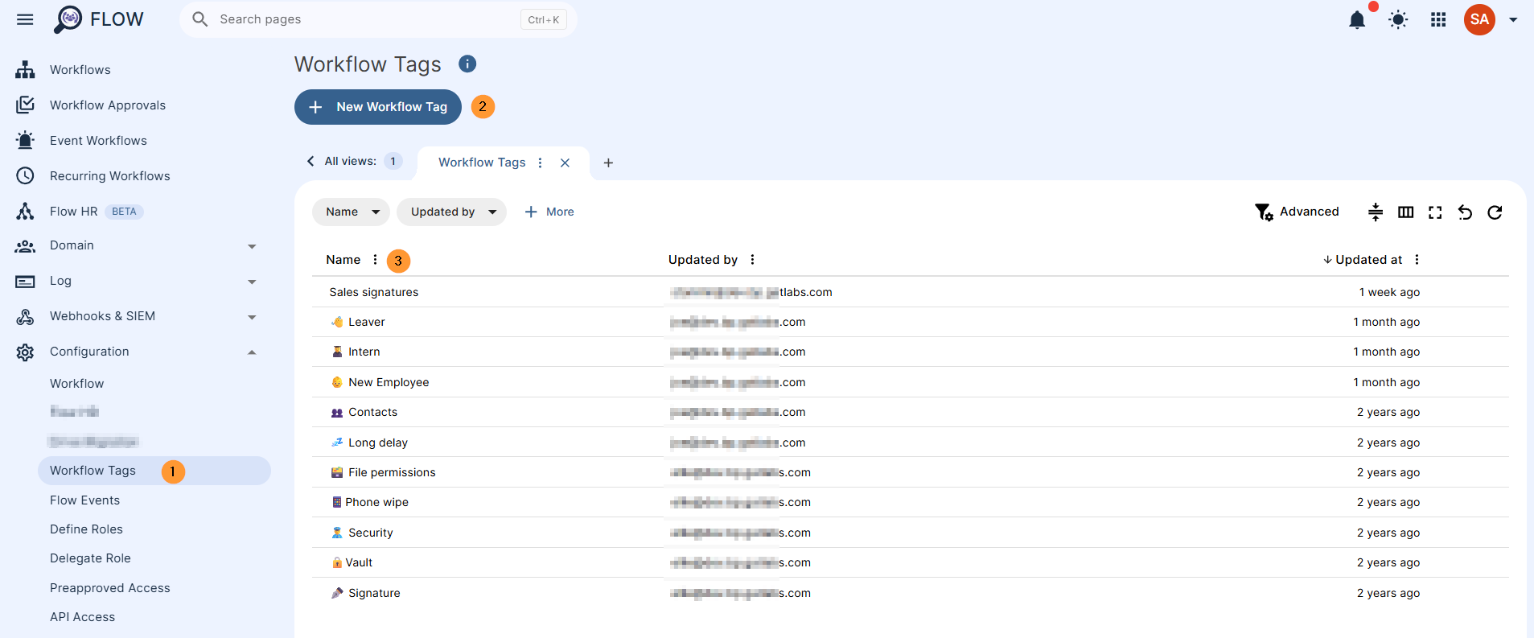This screenshot has height=638, width=1534.
Task: Reset the table view icon
Action: (1465, 212)
